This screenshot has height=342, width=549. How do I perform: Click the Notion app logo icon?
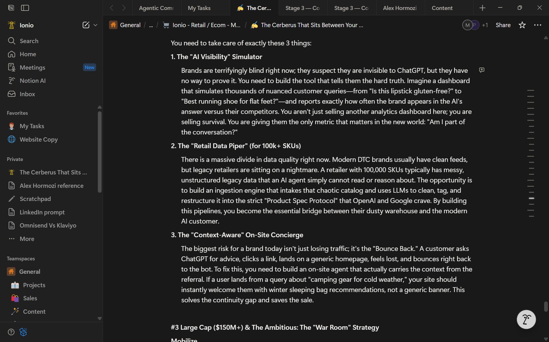11,8
